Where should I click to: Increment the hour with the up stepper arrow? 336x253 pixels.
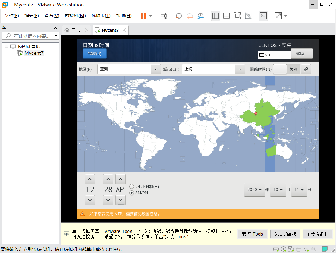(89, 179)
